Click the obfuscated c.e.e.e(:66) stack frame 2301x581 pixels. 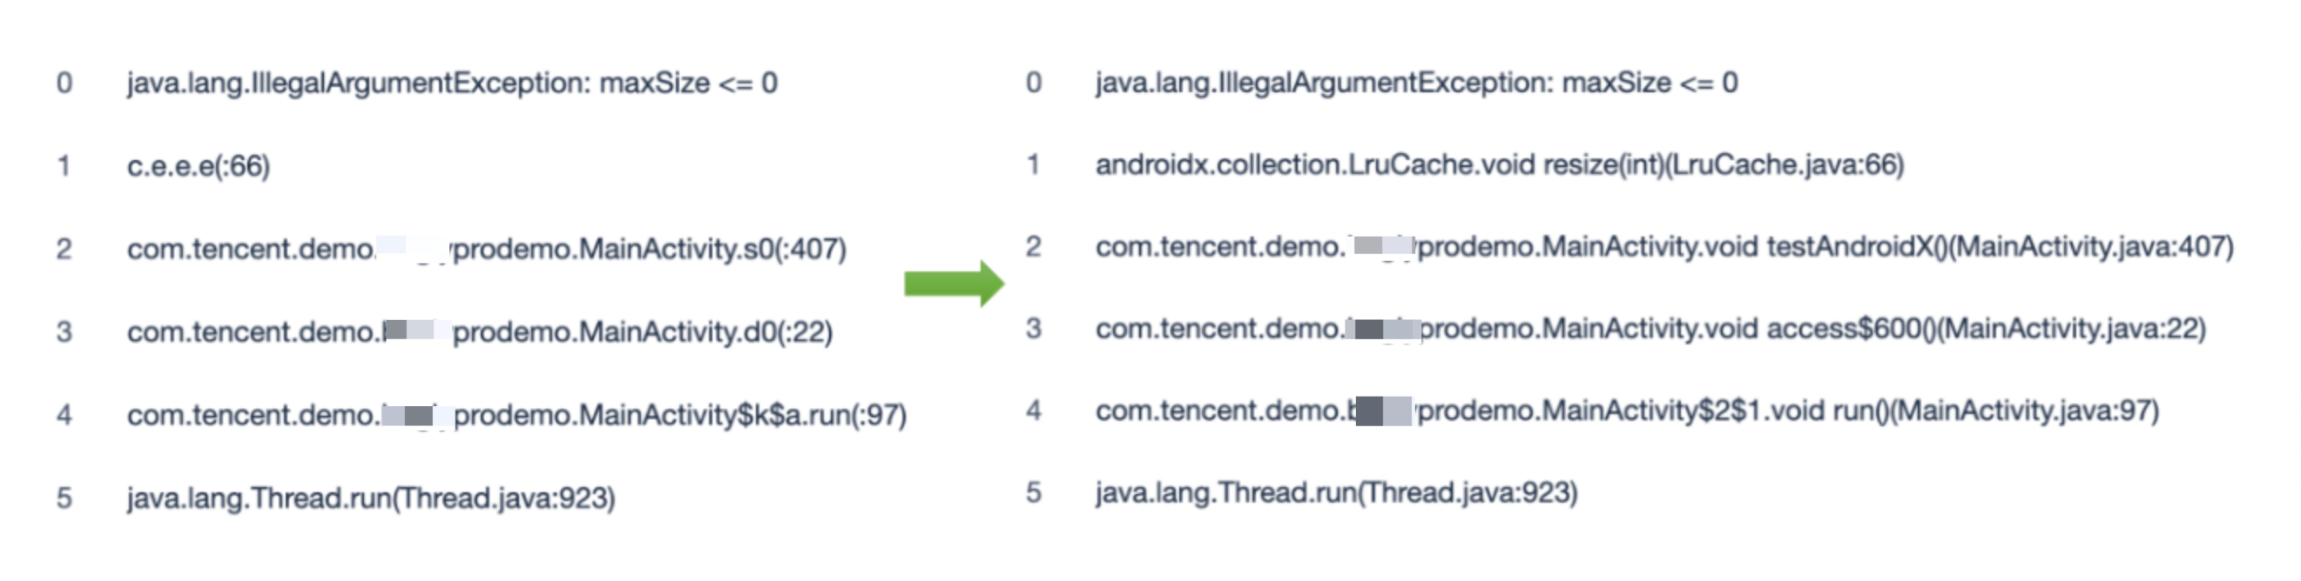pos(199,166)
